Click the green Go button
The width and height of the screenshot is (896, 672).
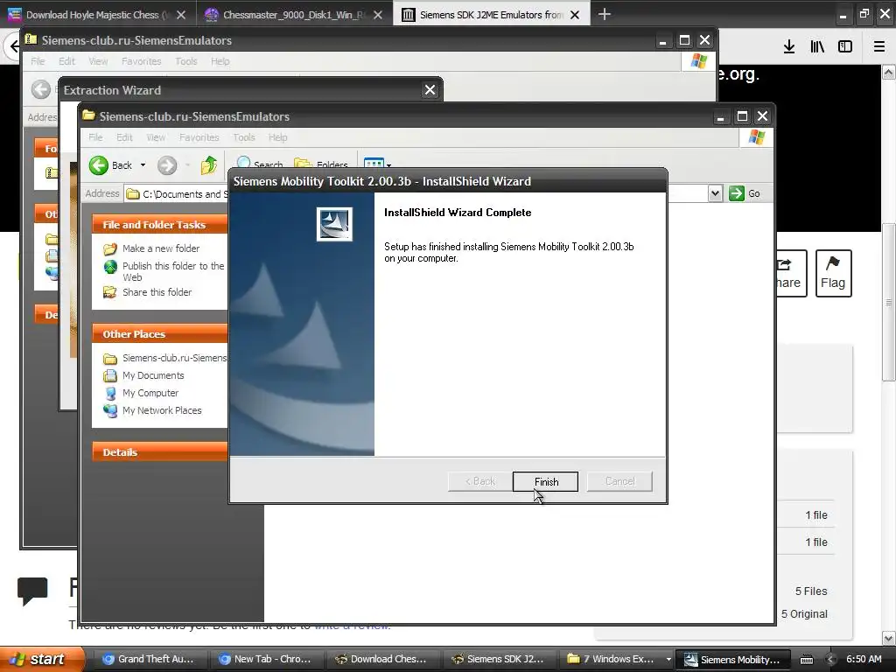(745, 193)
